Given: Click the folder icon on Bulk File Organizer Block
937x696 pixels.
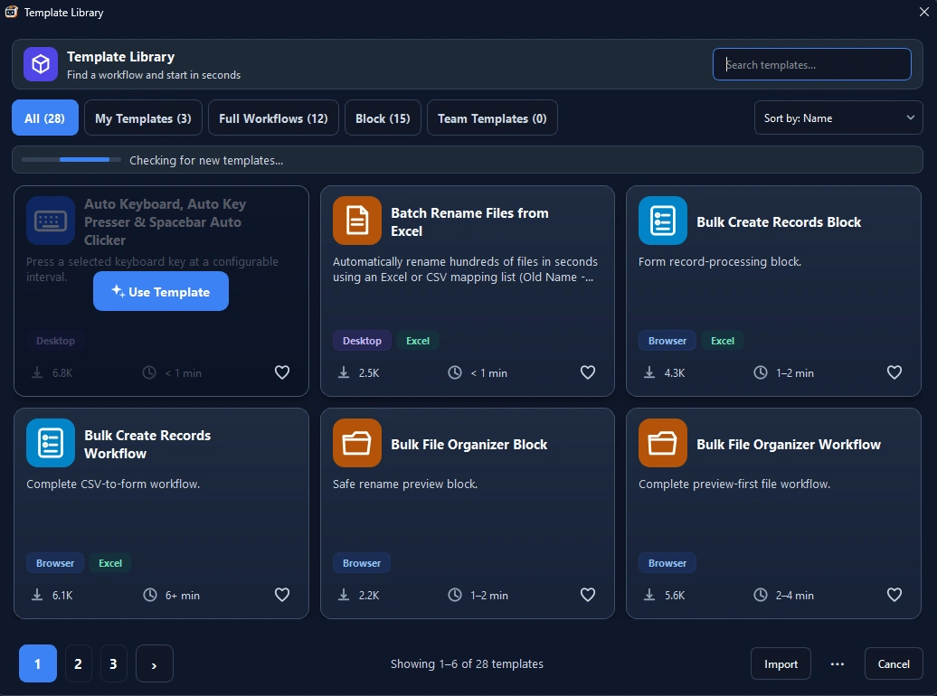Looking at the screenshot, I should click(356, 443).
